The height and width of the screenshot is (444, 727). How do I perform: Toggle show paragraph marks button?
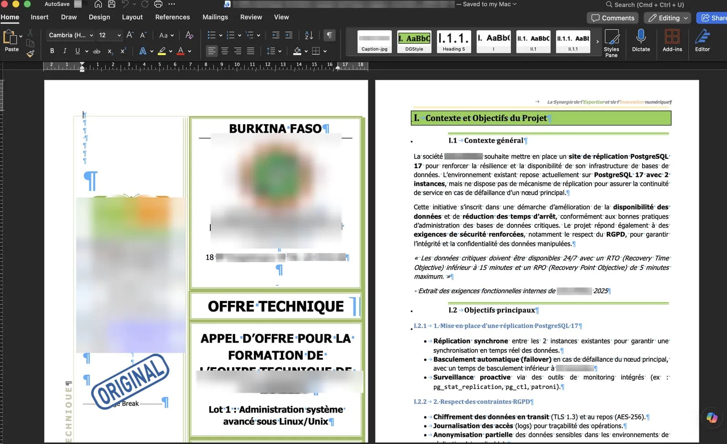point(329,35)
